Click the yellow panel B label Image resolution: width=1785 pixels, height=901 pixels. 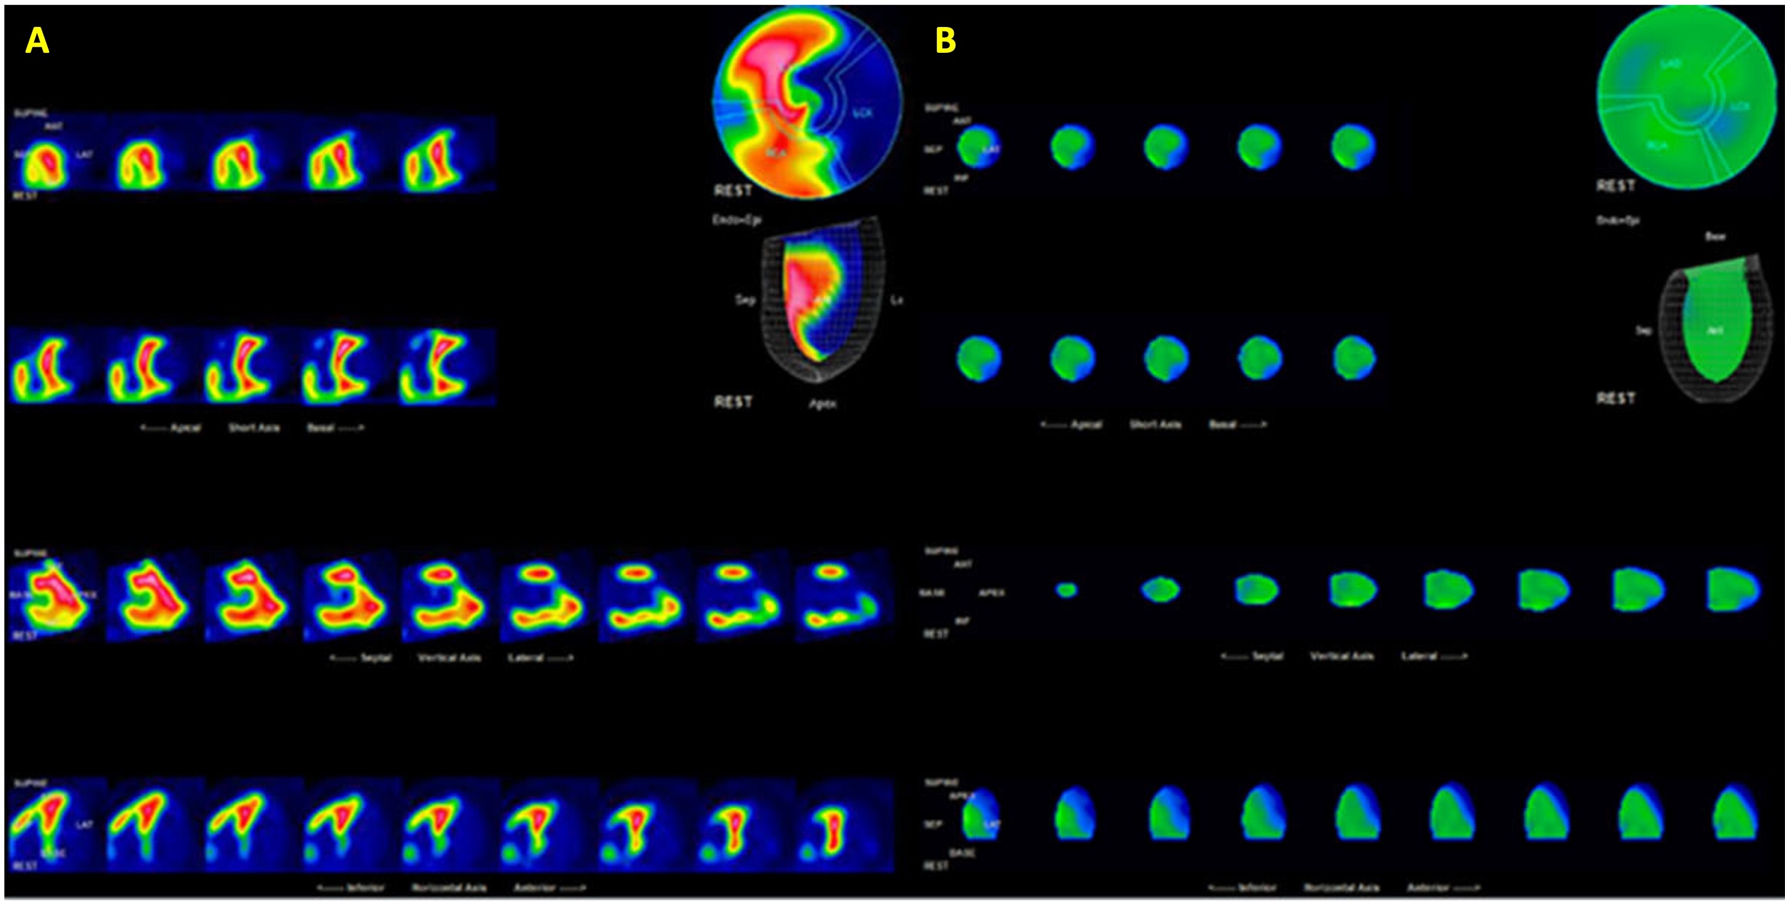coord(945,40)
